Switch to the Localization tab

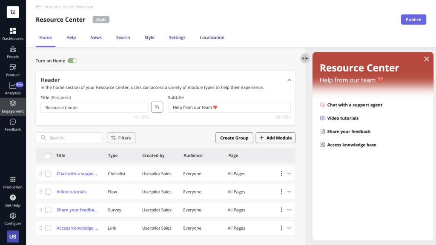click(212, 37)
